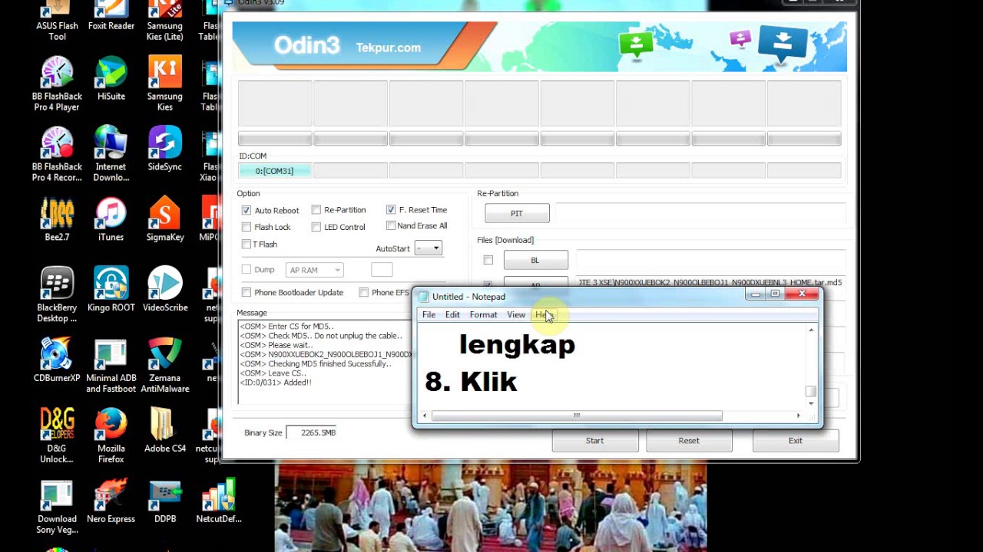Uncheck Auto Reboot option in Odin
983x552 pixels.
click(247, 210)
